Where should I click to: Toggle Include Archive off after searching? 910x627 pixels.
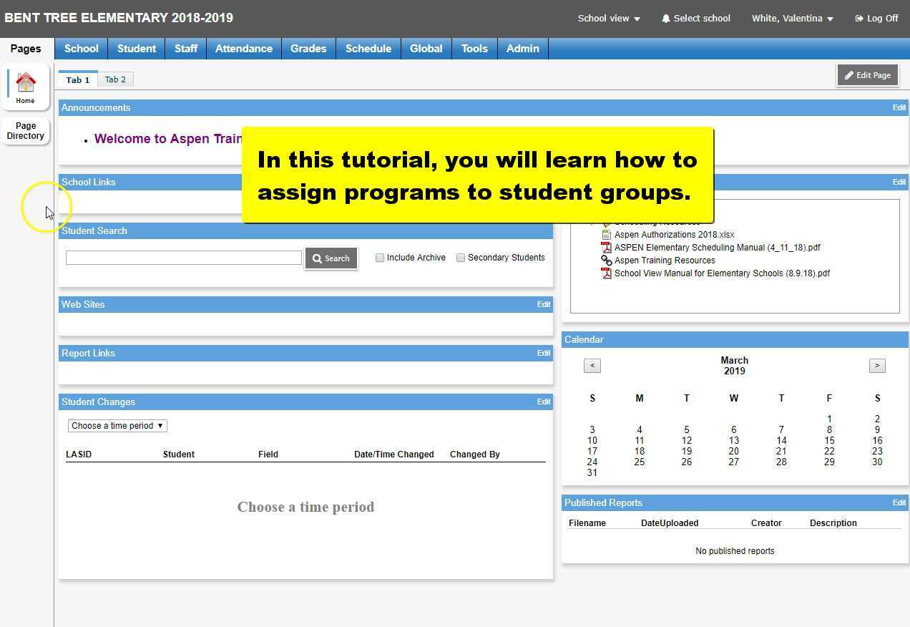[380, 257]
